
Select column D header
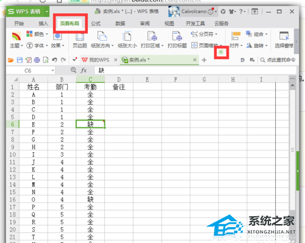tap(119, 79)
